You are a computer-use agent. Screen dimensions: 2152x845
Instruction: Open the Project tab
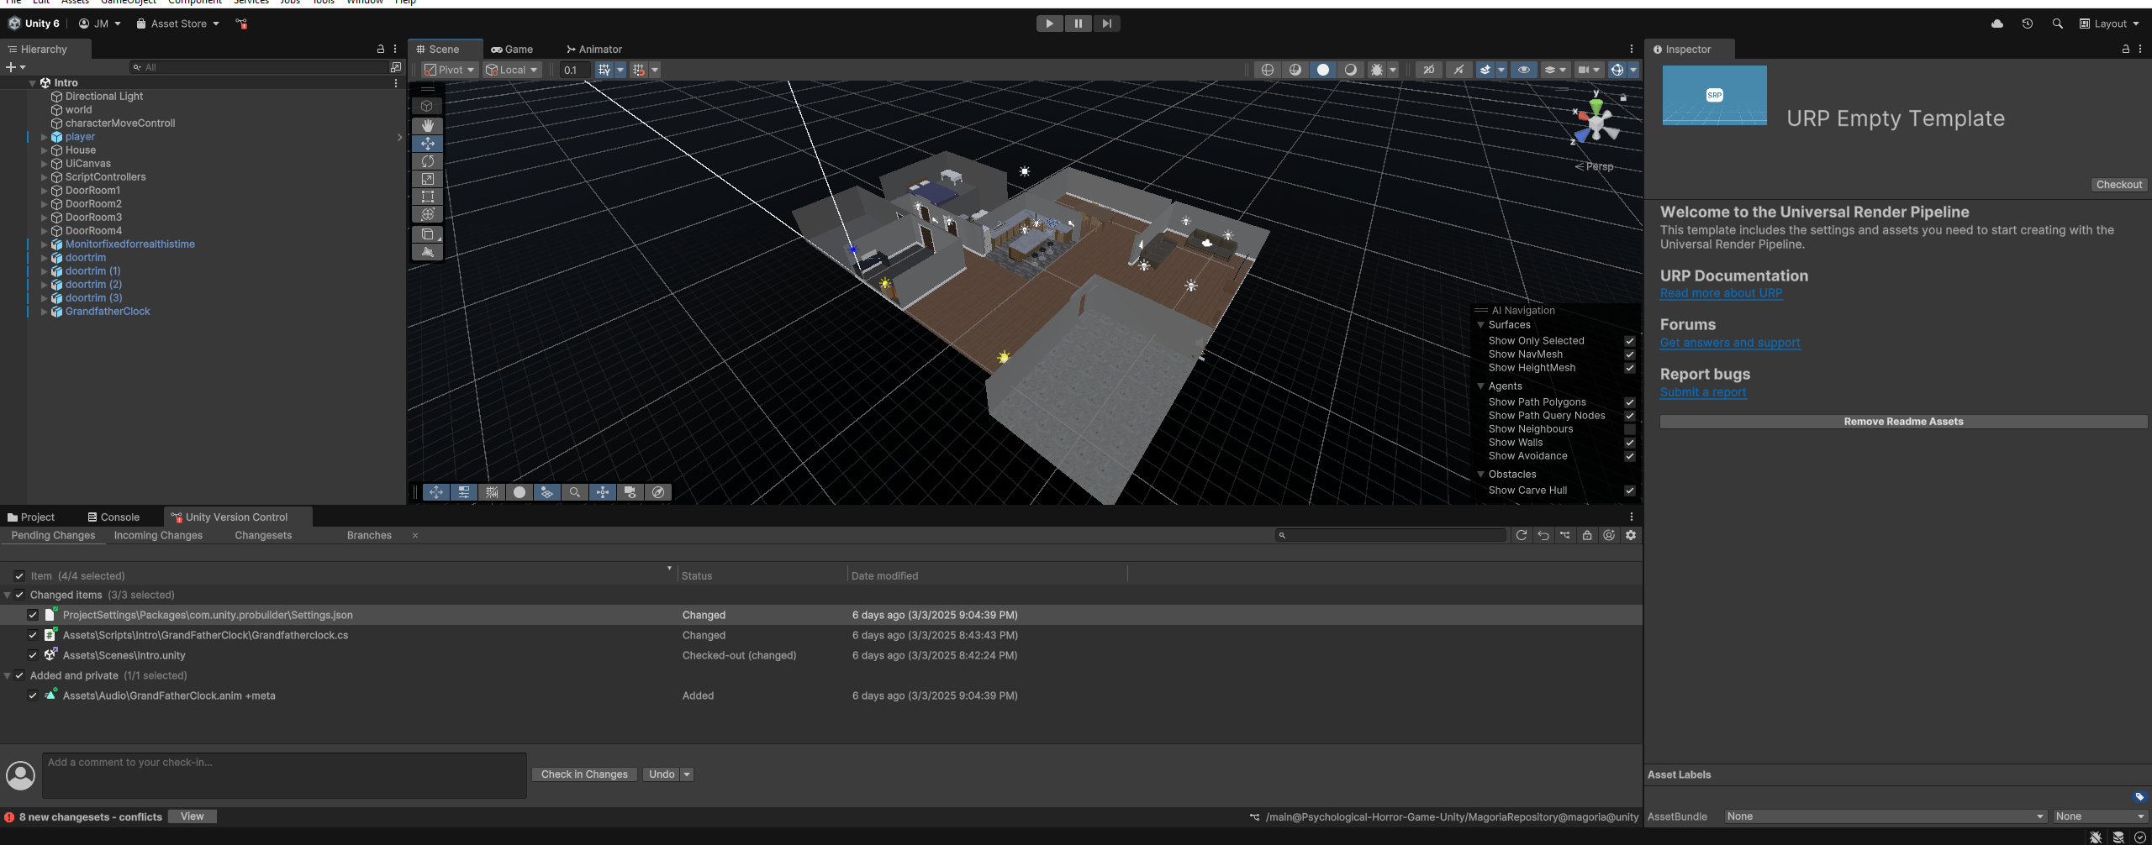tap(31, 517)
